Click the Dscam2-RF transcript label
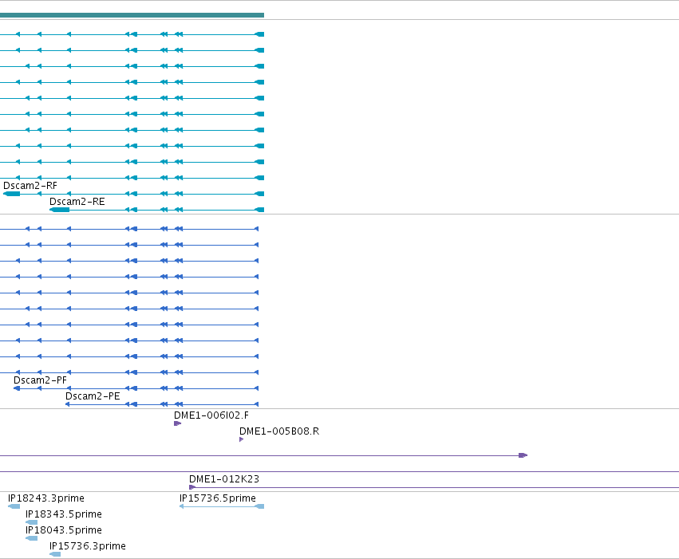The image size is (679, 559). (x=30, y=186)
